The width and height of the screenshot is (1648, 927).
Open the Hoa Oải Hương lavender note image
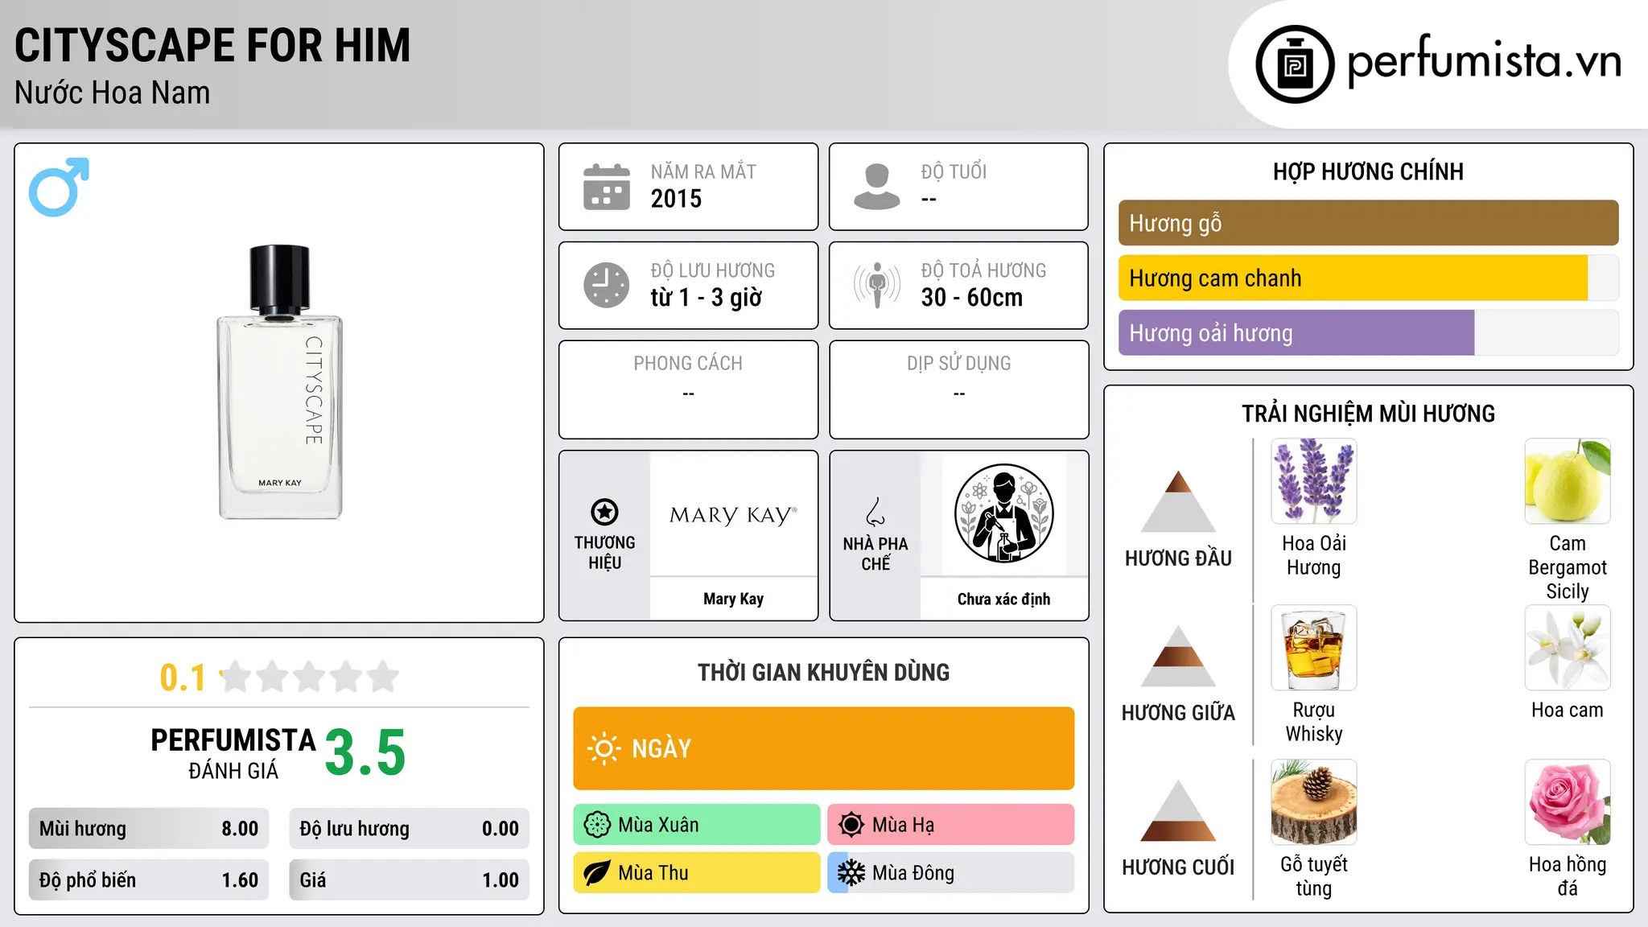[x=1314, y=481]
